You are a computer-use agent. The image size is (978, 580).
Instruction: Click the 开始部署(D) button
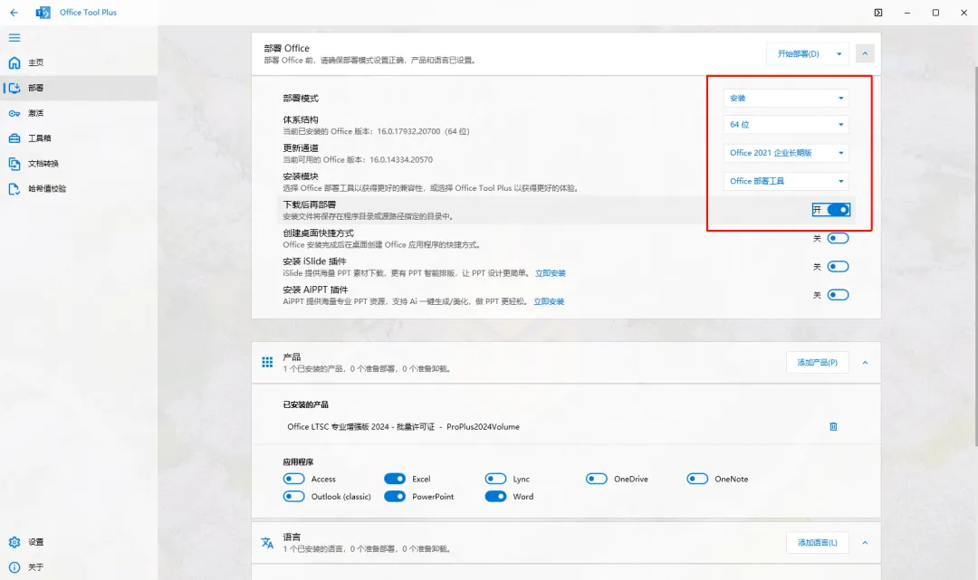(x=799, y=54)
